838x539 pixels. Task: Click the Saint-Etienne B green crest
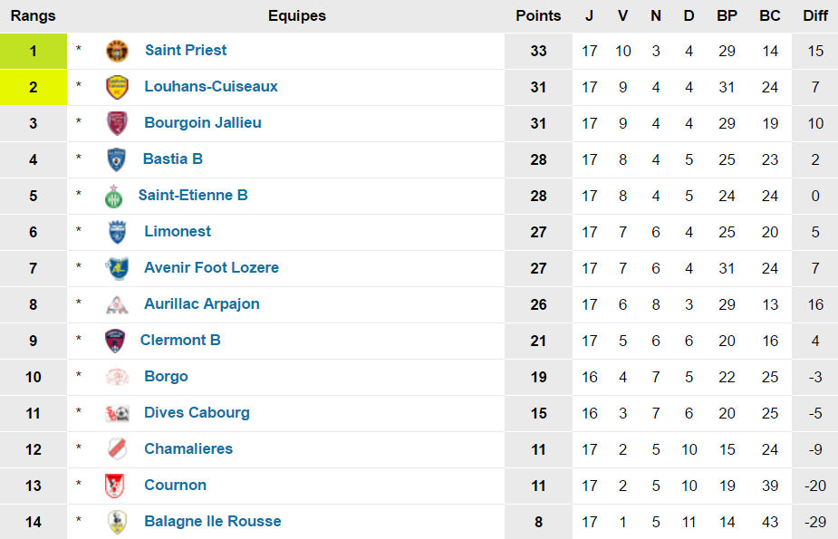113,196
